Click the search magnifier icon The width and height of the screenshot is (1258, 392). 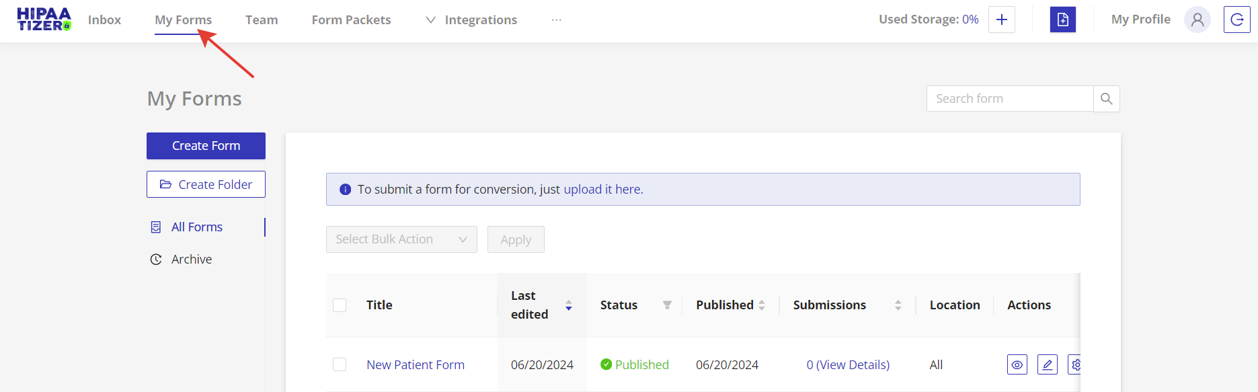tap(1106, 99)
